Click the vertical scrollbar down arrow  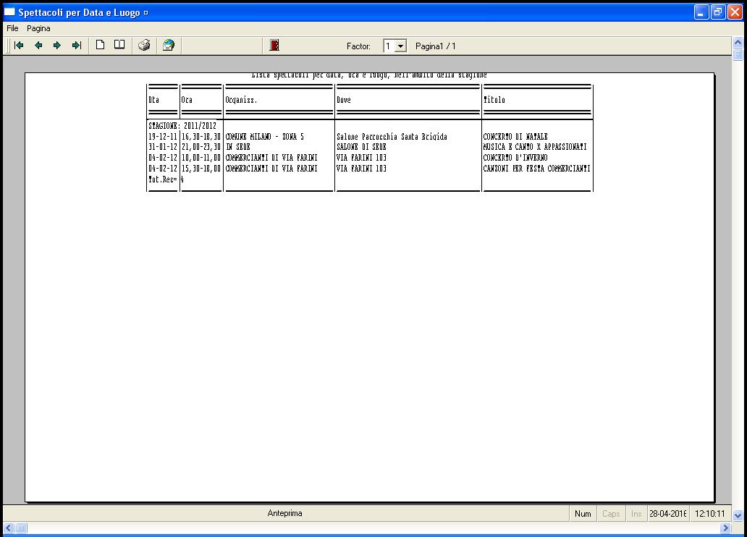tap(738, 515)
